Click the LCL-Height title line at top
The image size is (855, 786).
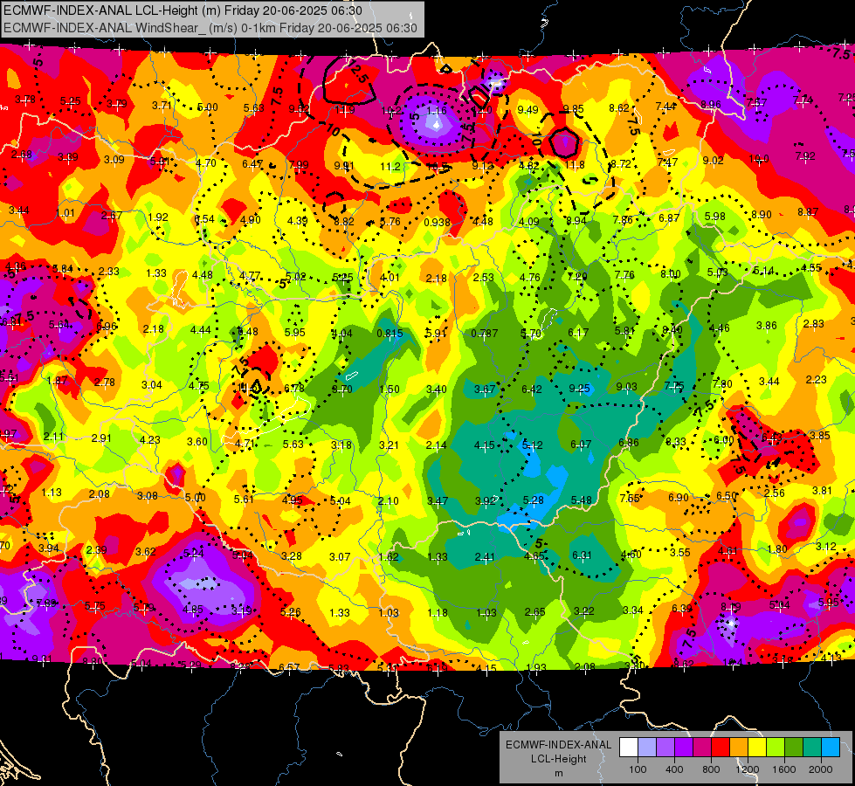pos(183,10)
